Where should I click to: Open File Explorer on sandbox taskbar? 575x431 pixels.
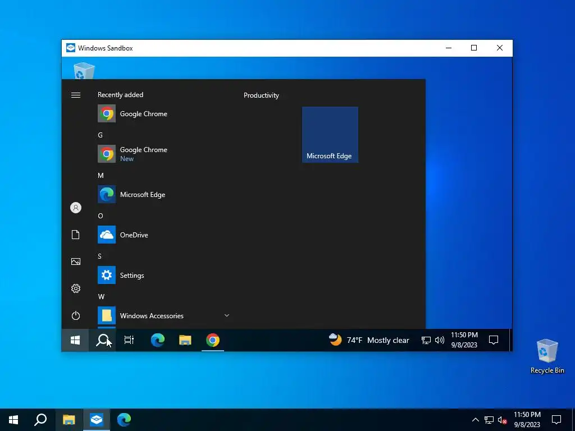click(185, 340)
